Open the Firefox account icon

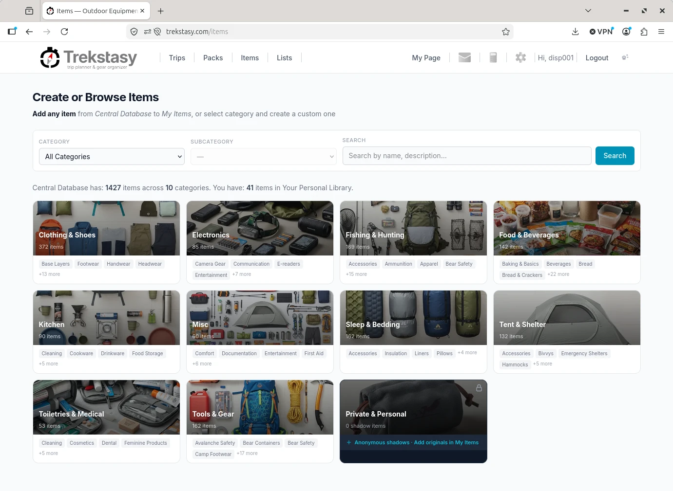pos(626,32)
